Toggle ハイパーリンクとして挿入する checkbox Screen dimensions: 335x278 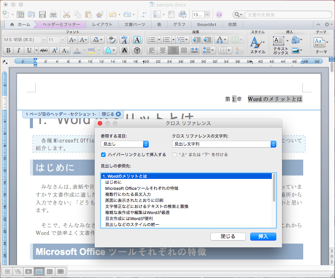tap(103, 155)
